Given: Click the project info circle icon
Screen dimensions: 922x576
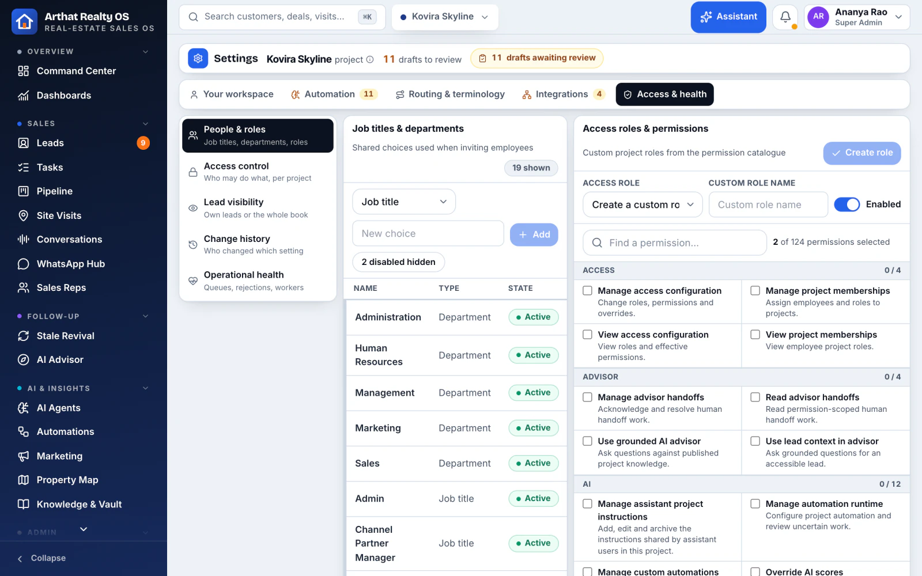Looking at the screenshot, I should click(x=370, y=59).
